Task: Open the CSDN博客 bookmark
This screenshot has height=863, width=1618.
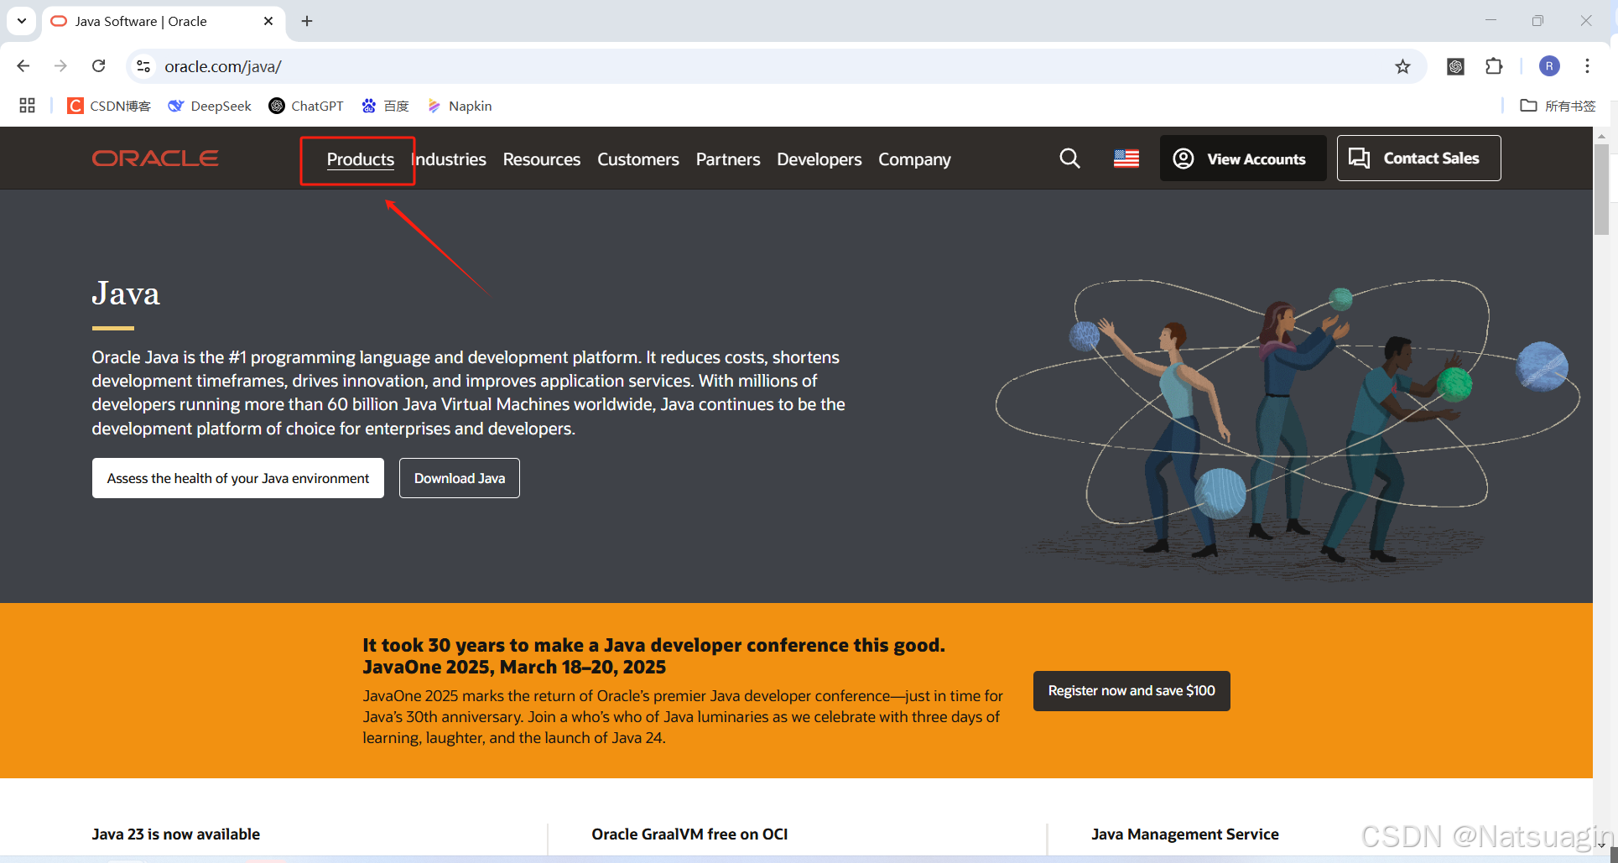Action: point(109,106)
